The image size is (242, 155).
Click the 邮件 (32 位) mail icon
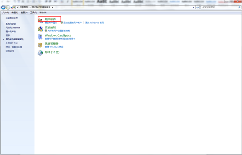coord(40,53)
